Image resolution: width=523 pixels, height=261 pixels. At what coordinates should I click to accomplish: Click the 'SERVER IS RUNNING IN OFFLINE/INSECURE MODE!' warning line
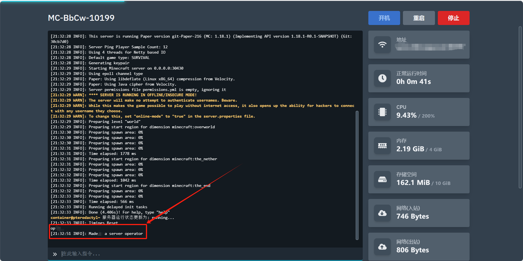click(124, 95)
